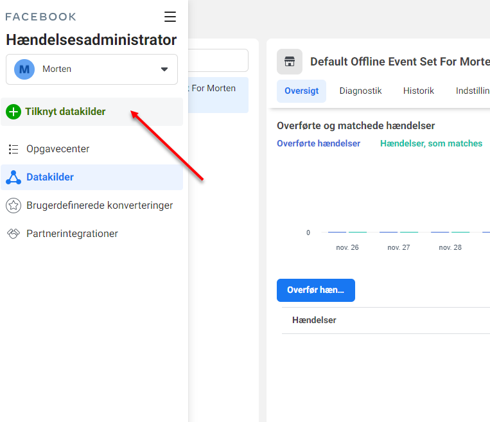This screenshot has width=490, height=422.
Task: Click the nov. 28 axis label
Action: coord(450,247)
